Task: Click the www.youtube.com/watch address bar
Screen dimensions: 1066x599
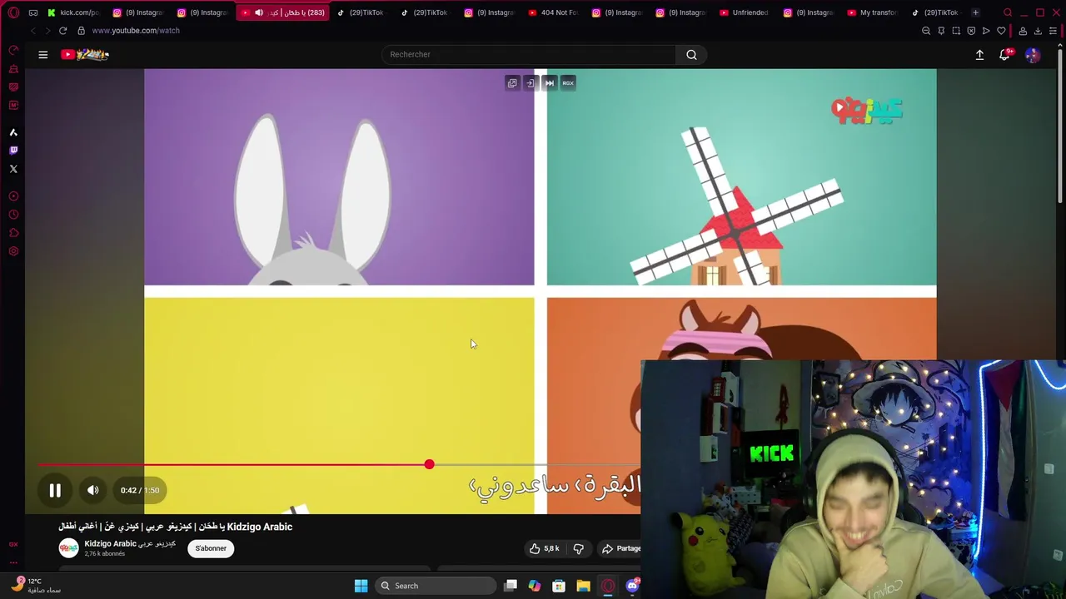Action: tap(136, 31)
